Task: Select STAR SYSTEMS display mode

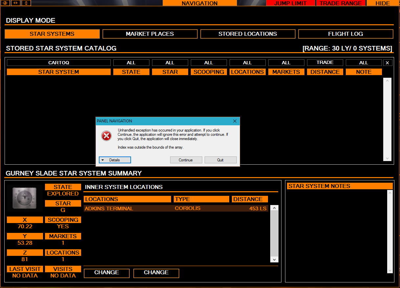Action: (x=52, y=34)
